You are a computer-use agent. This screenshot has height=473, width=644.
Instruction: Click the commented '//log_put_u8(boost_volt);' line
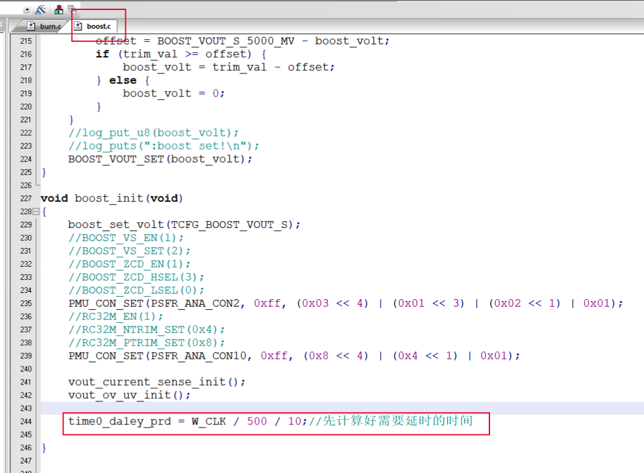tap(153, 133)
